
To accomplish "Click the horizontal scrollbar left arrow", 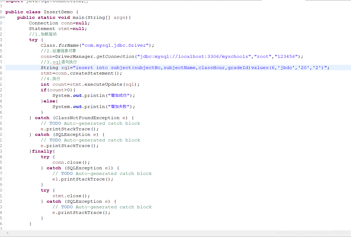I will coord(7,233).
